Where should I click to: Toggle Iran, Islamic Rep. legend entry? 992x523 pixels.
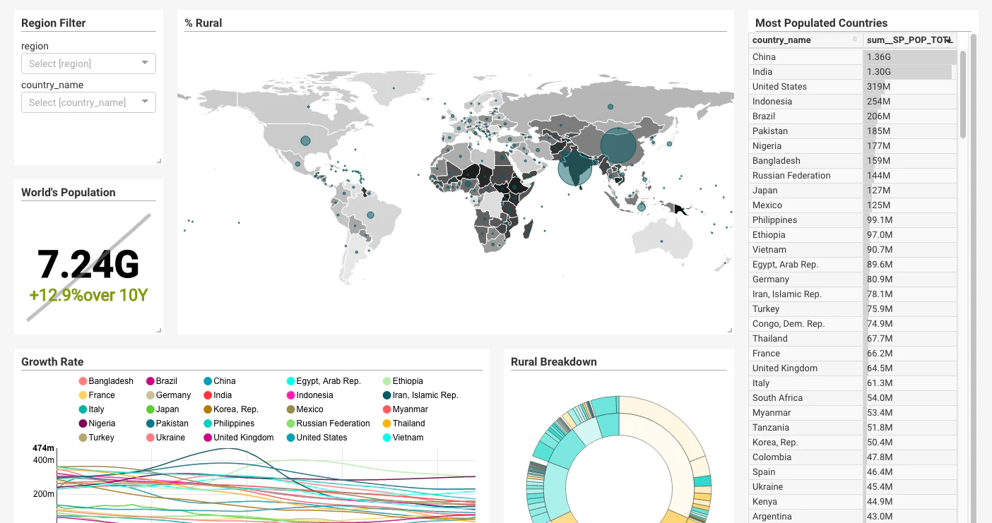pyautogui.click(x=420, y=395)
